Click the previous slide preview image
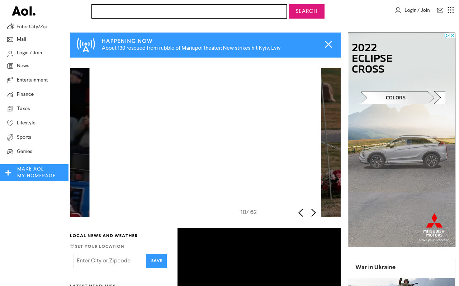This screenshot has width=459, height=286. [x=80, y=143]
